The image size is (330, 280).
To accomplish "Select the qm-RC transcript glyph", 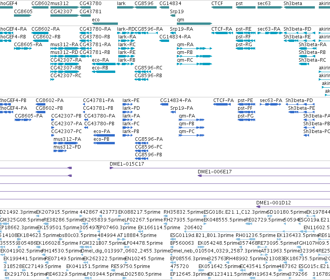I will (x=194, y=64).
